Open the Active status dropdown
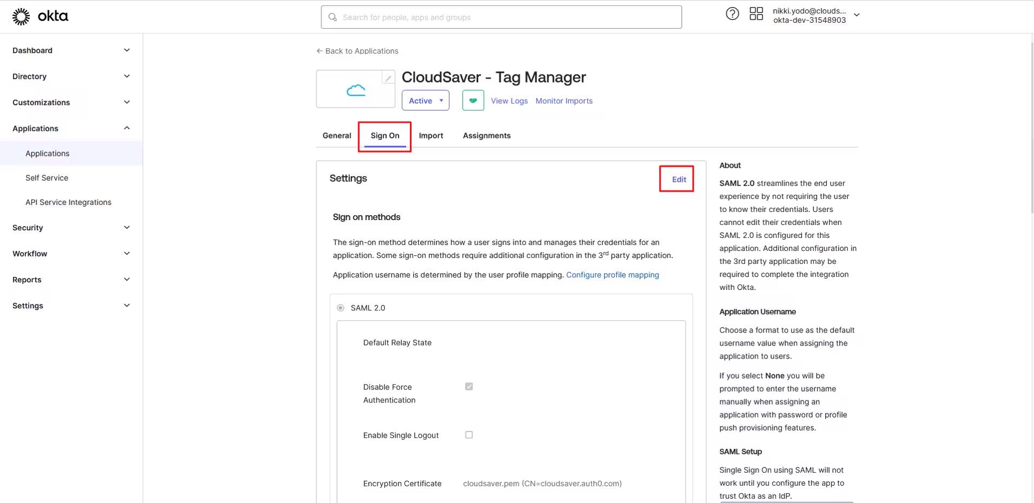This screenshot has width=1034, height=503. [425, 101]
